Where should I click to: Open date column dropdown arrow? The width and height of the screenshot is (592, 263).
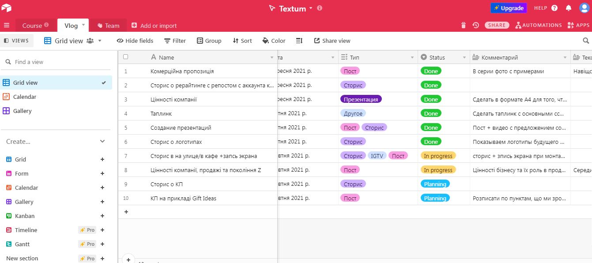coord(333,58)
